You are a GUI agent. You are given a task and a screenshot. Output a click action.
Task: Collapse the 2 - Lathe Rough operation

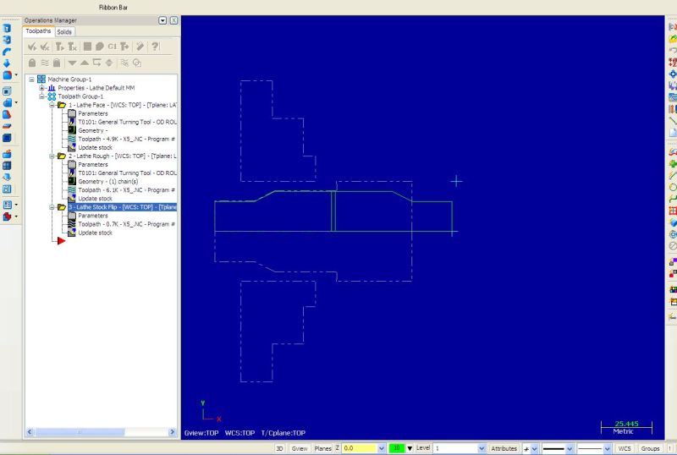click(x=52, y=156)
